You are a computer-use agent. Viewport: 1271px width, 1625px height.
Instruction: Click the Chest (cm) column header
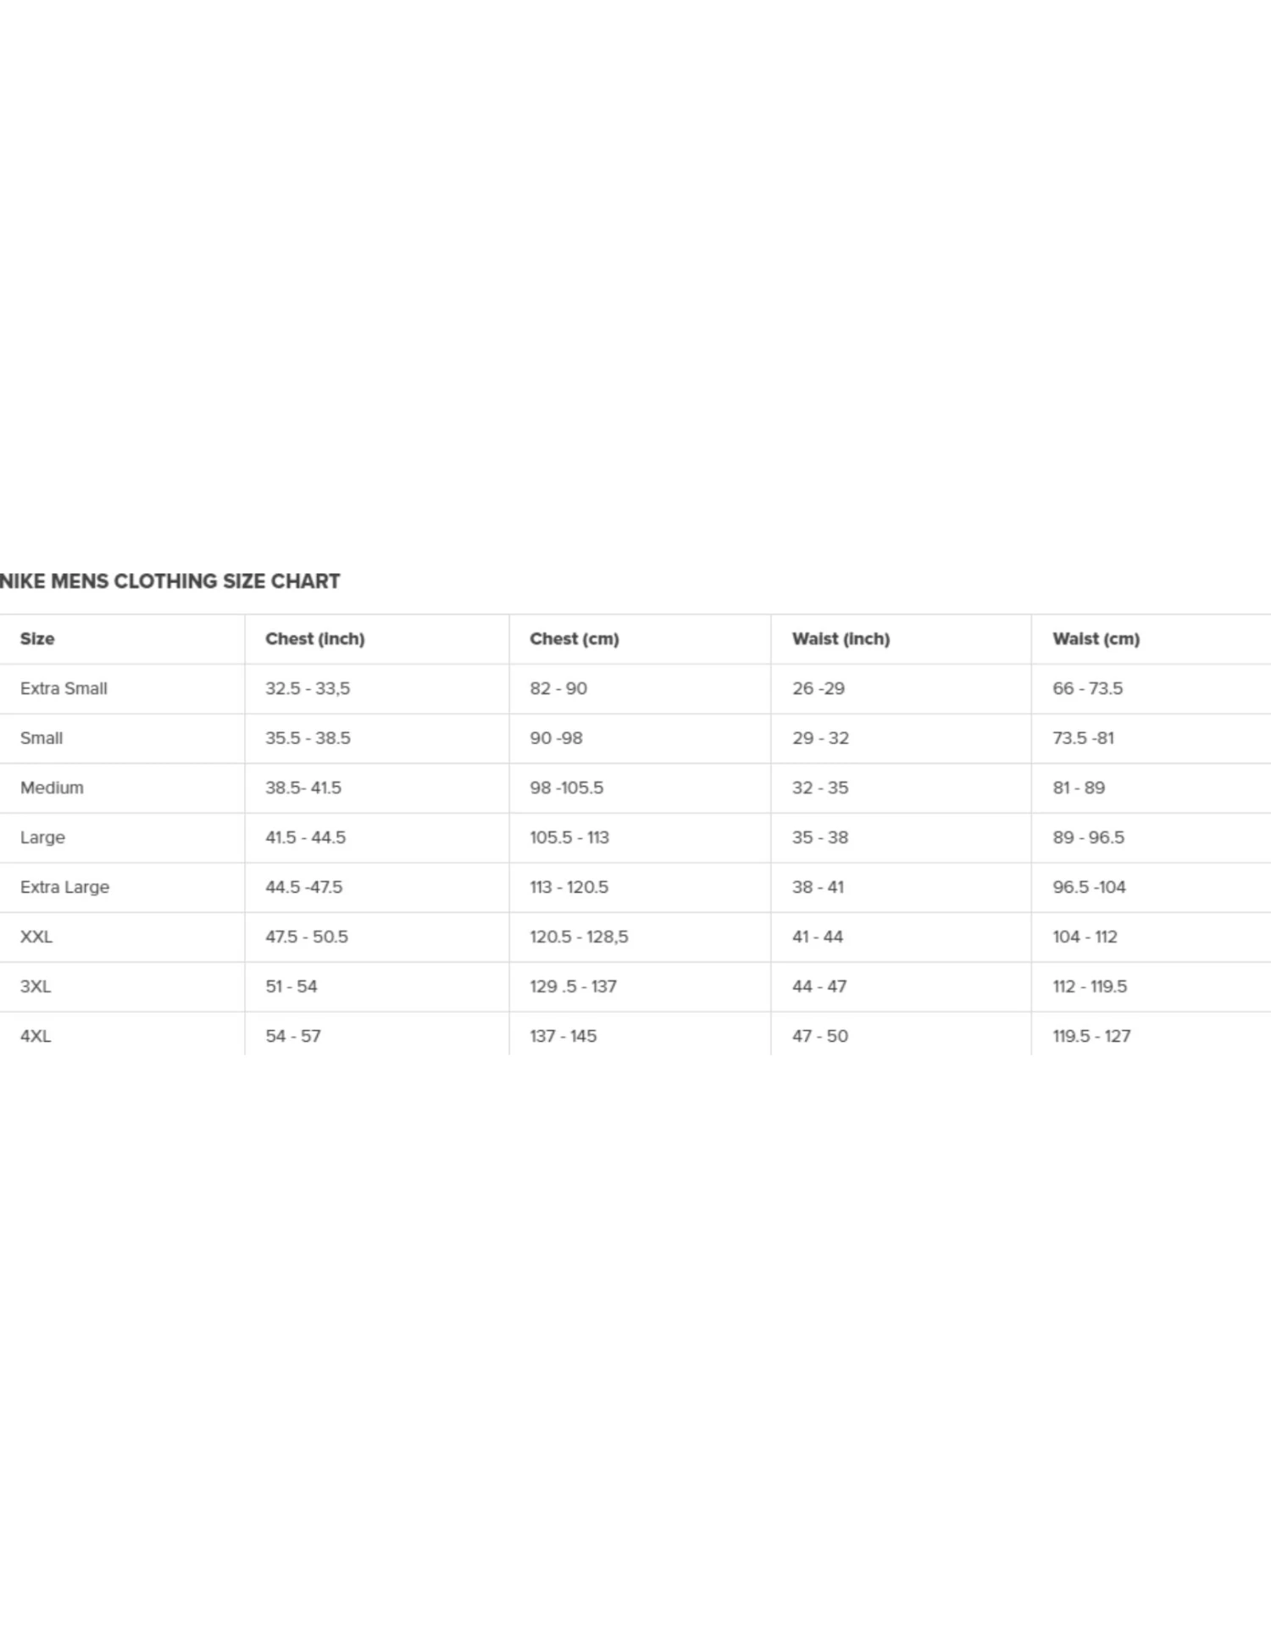(x=574, y=639)
